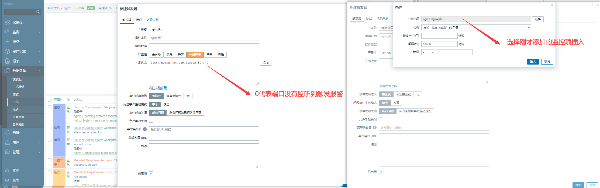Open the 功能 last() function dropdown
The width and height of the screenshot is (600, 188).
point(476,27)
